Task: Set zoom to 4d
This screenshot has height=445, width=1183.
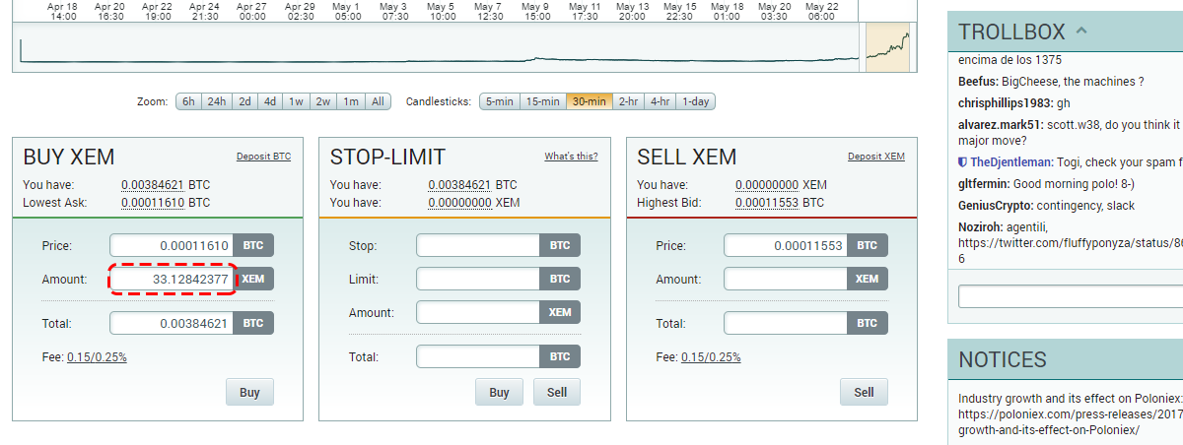Action: tap(269, 101)
